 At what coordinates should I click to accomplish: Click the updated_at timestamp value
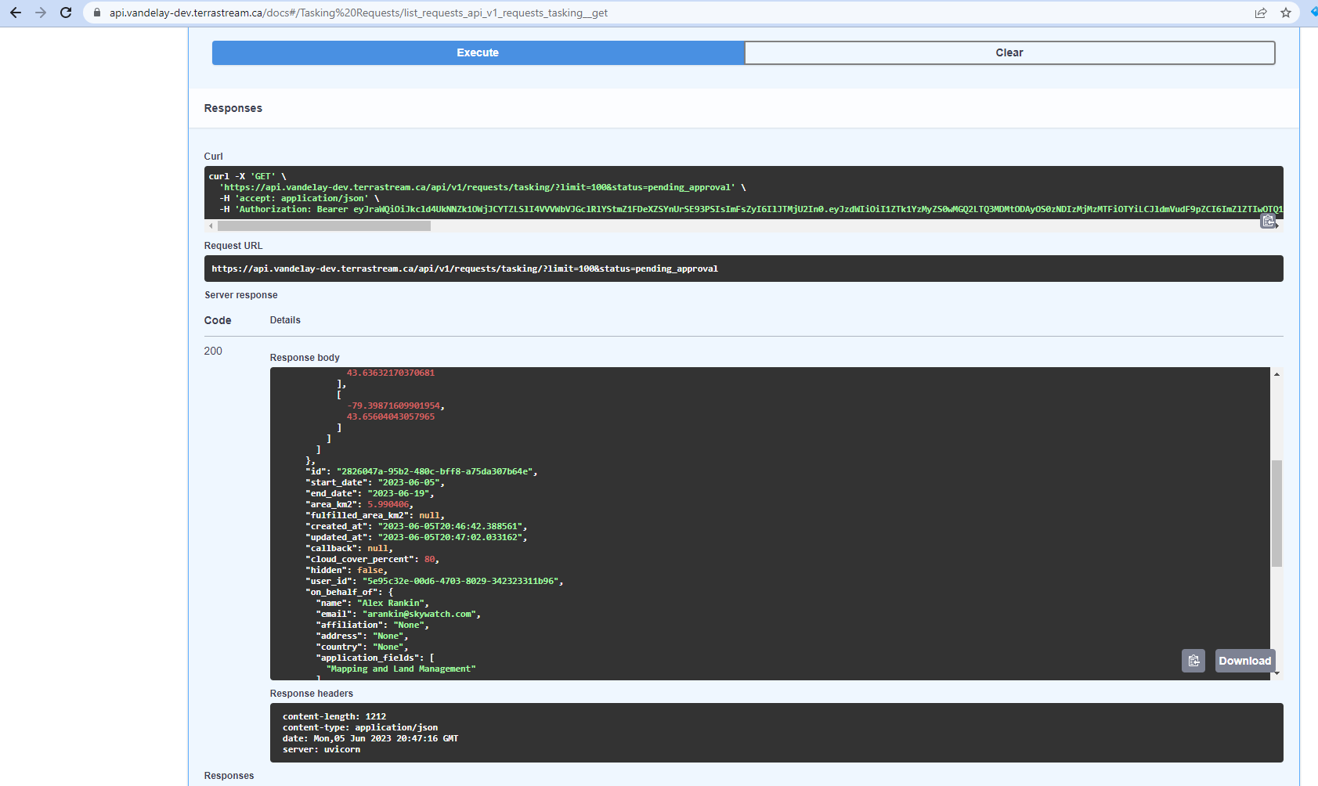450,537
